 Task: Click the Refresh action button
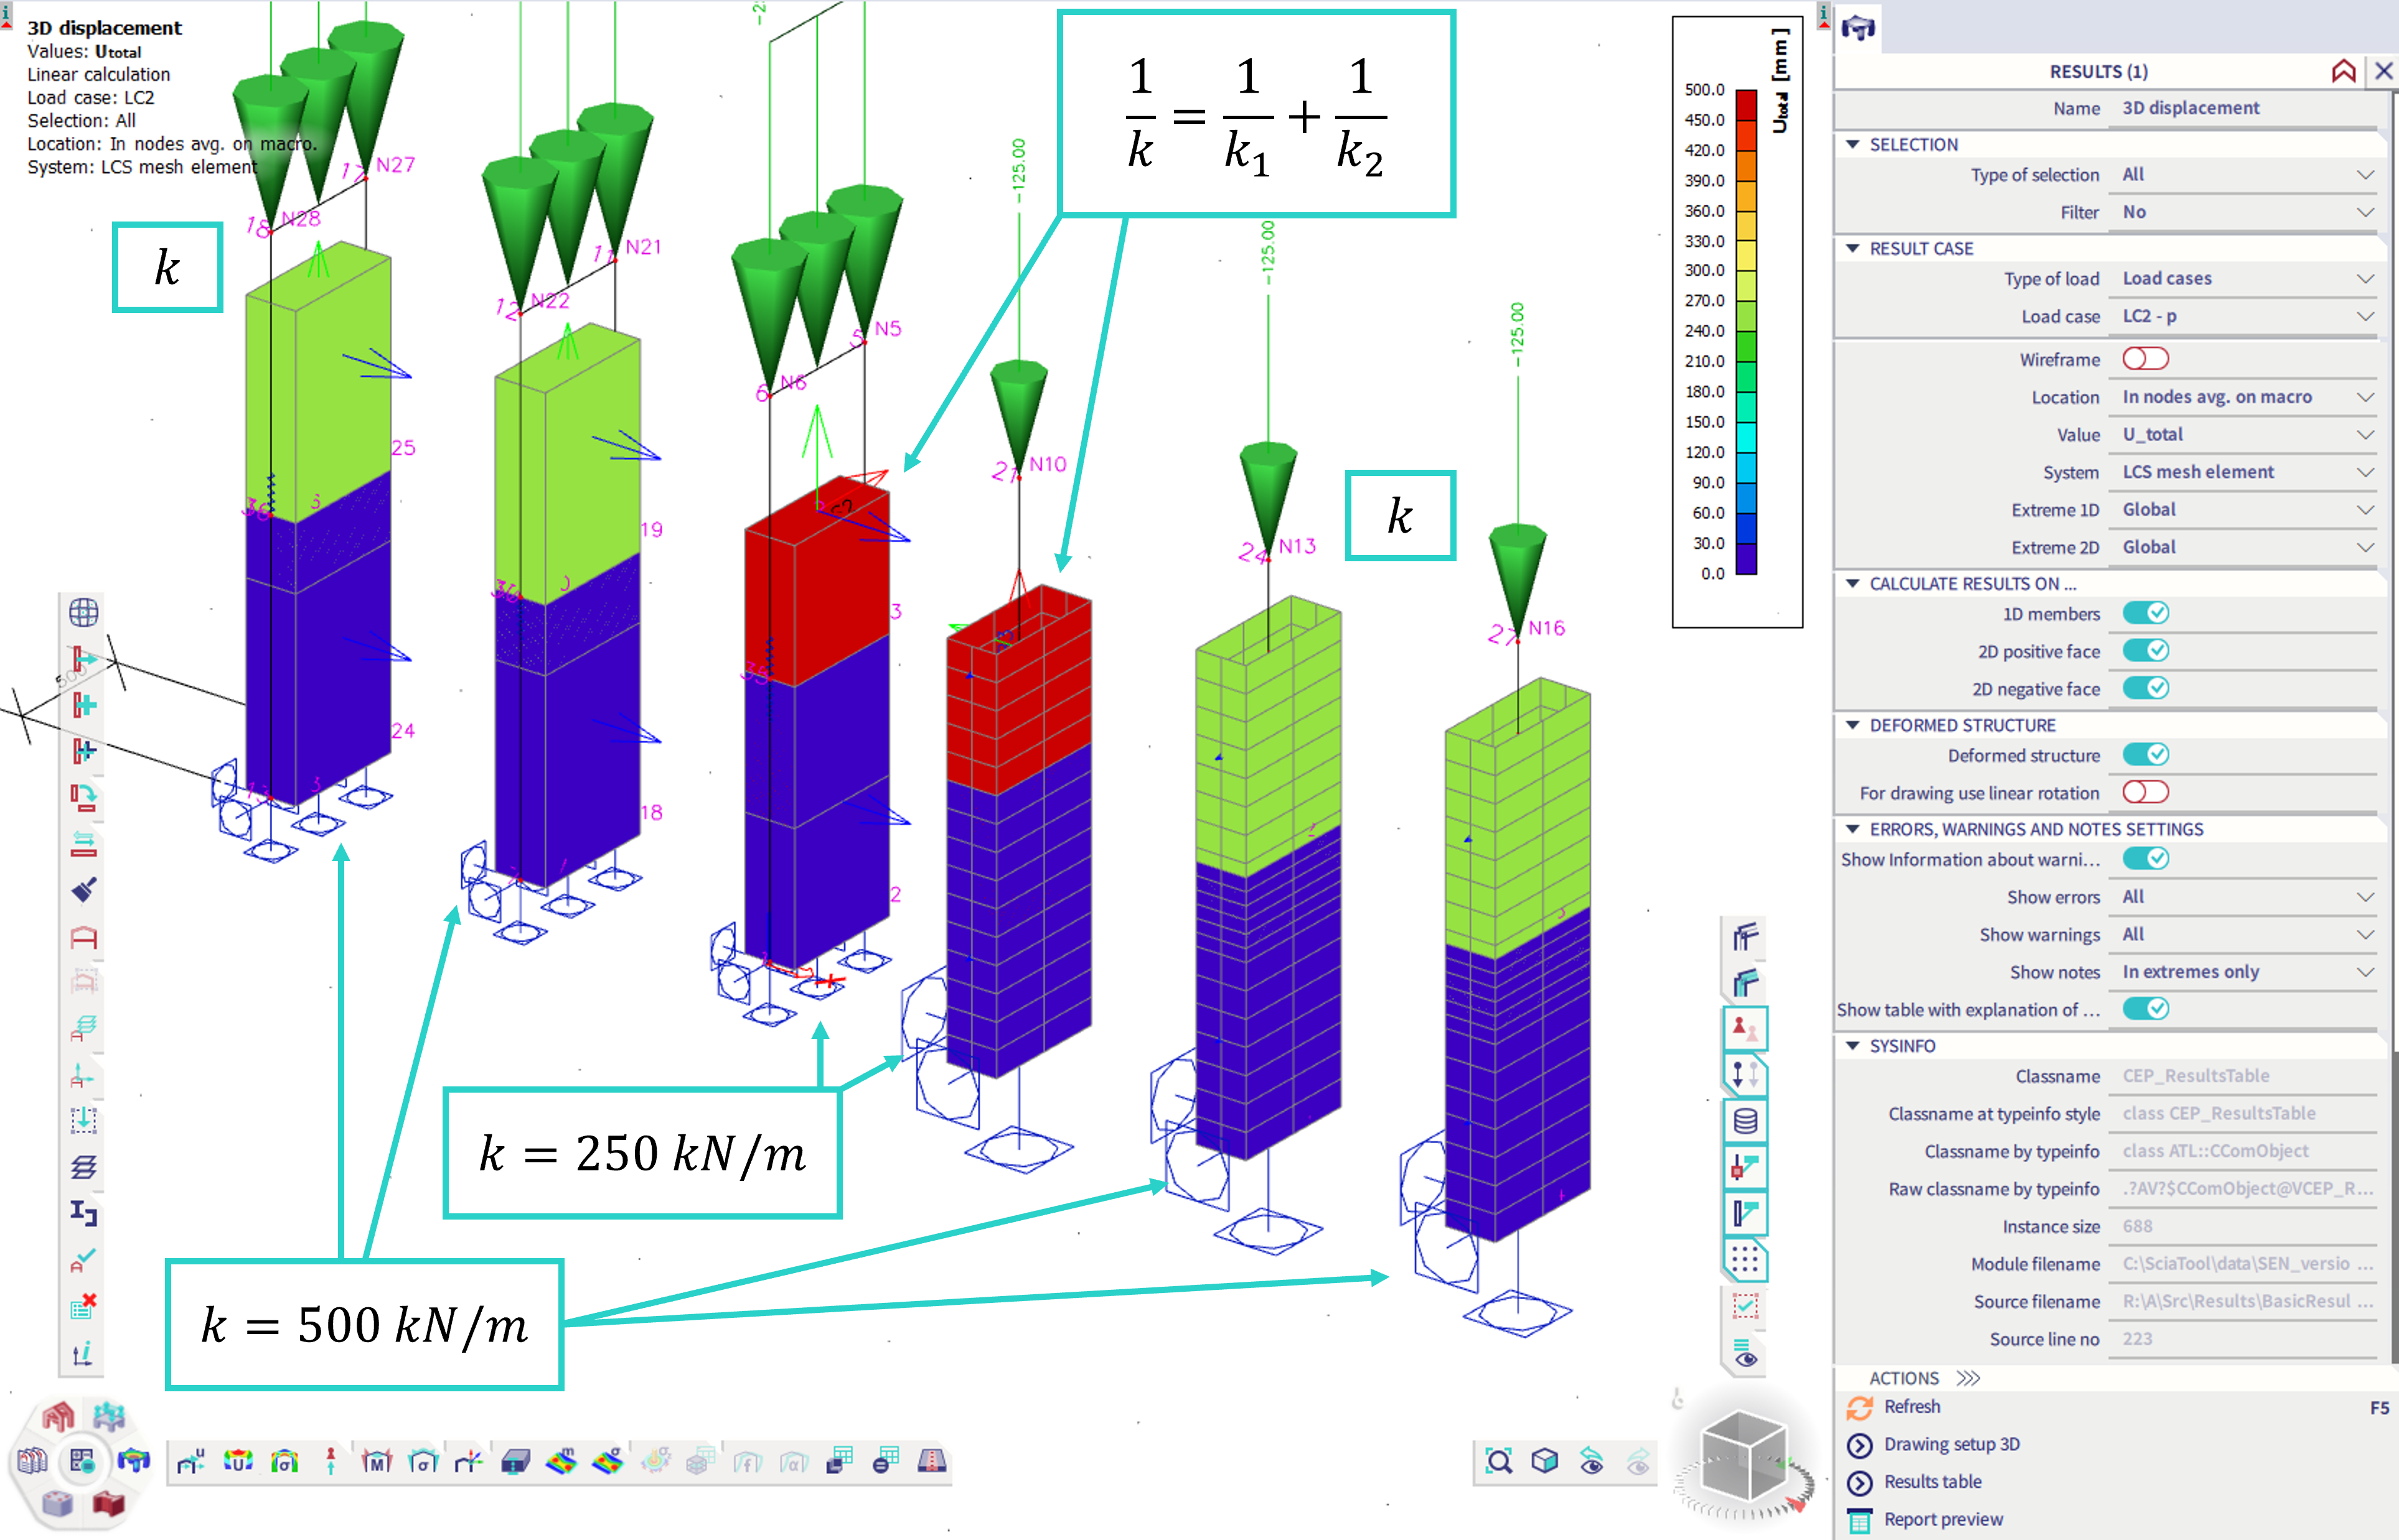pyautogui.click(x=1912, y=1406)
